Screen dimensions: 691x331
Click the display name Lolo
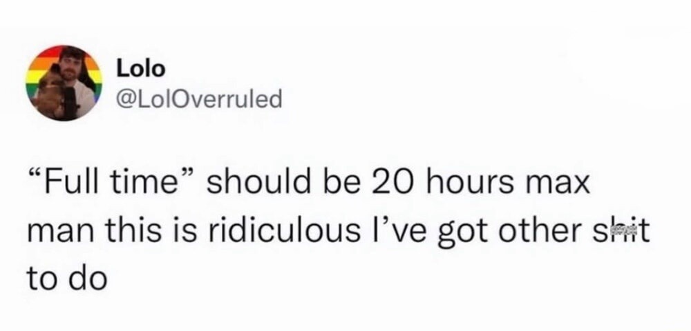140,68
